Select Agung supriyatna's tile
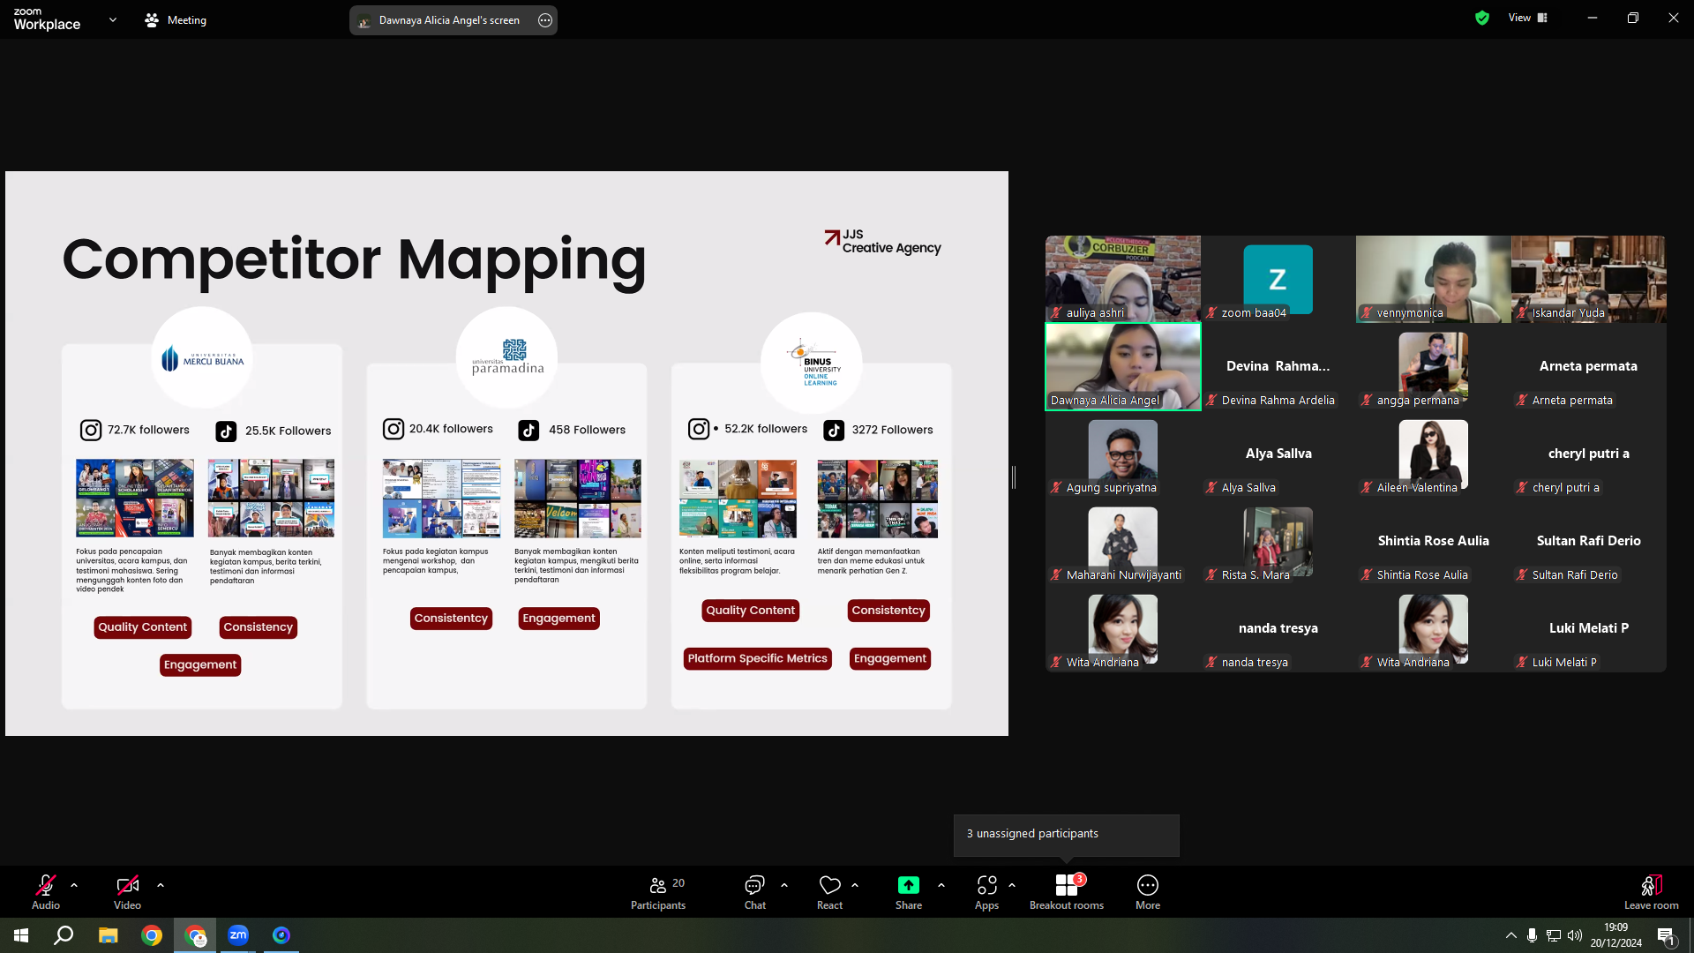The height and width of the screenshot is (953, 1694). click(x=1123, y=454)
